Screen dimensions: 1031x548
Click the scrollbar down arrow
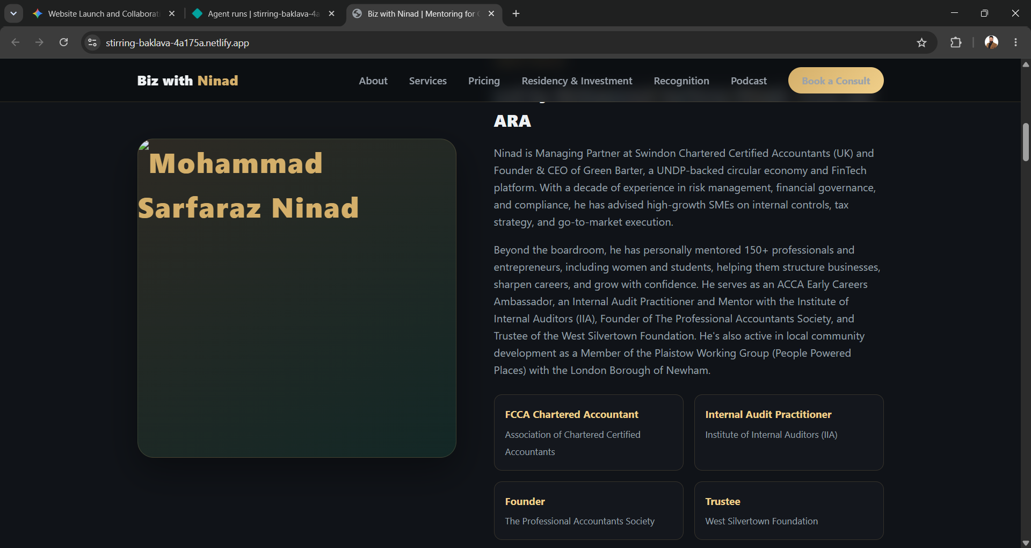click(1026, 543)
